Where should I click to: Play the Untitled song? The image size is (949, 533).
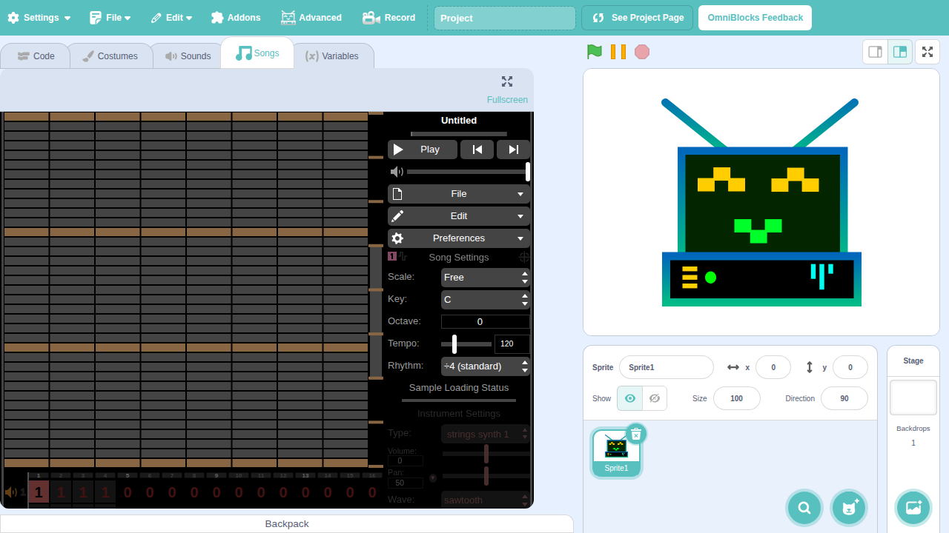[422, 150]
